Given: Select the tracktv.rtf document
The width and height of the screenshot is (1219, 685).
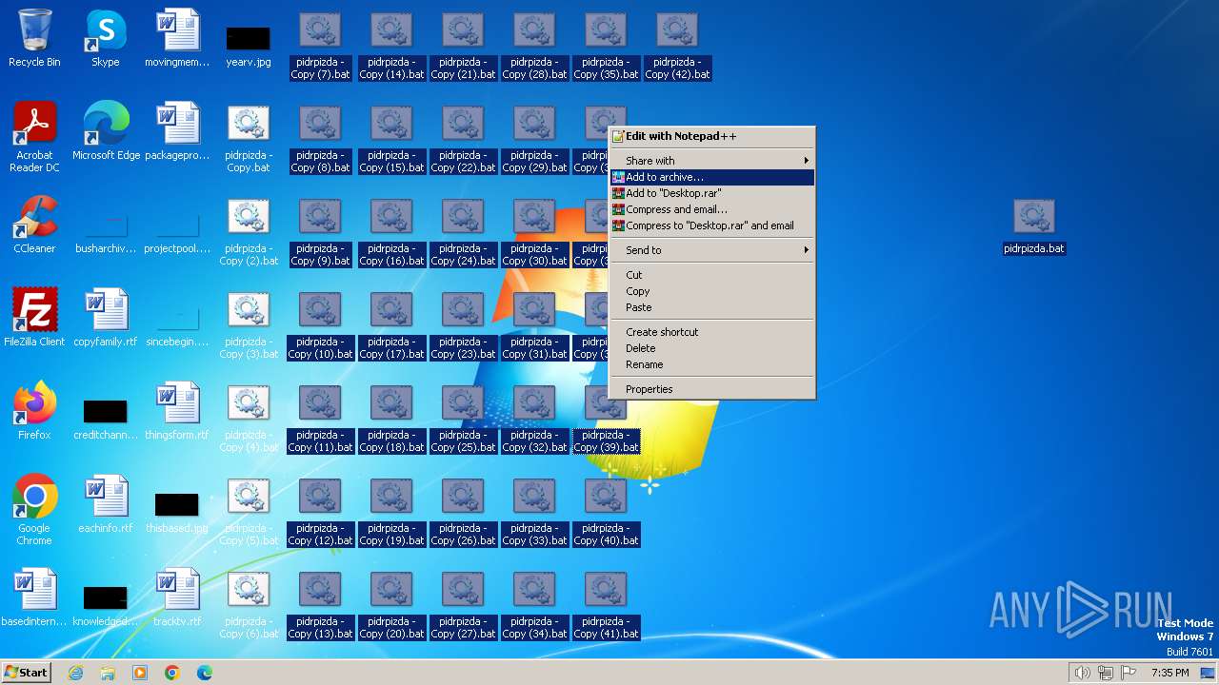Looking at the screenshot, I should [x=177, y=597].
